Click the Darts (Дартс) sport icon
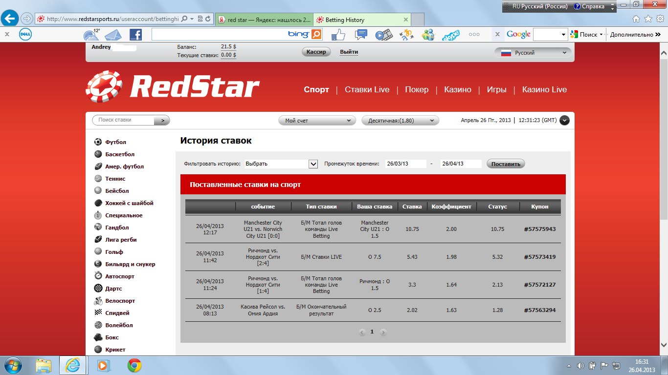The height and width of the screenshot is (375, 668). tap(98, 289)
